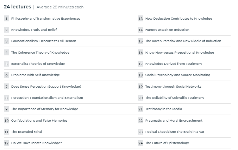
Task: Open lecture 1 Philosophy and Transformative Experiences
Action: [x=45, y=19]
